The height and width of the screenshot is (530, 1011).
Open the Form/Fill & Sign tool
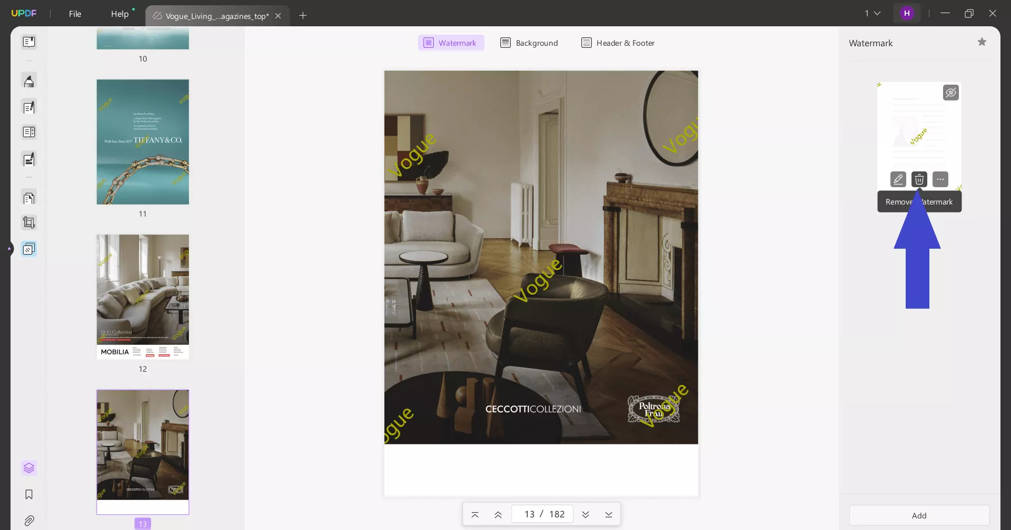tap(29, 159)
